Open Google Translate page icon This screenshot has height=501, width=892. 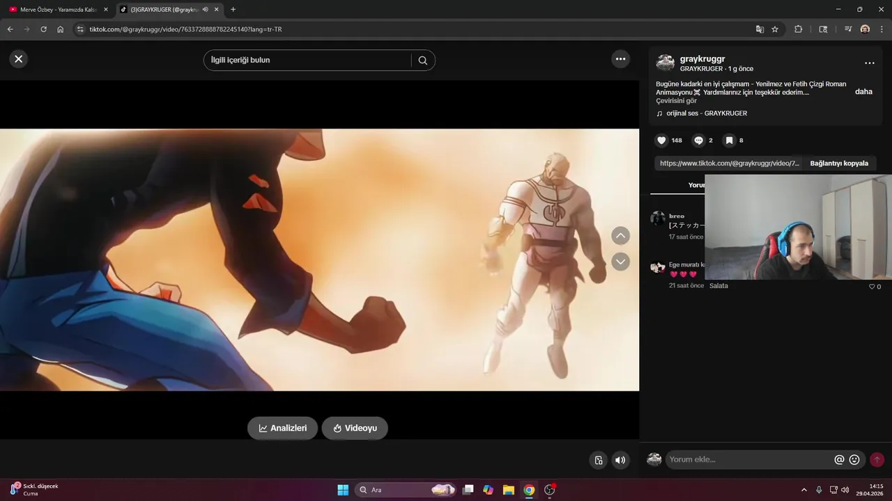click(760, 29)
